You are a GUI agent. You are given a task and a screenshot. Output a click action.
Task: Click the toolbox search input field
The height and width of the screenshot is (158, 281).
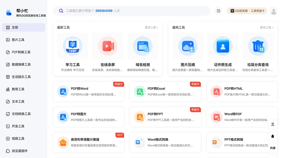[132, 11]
